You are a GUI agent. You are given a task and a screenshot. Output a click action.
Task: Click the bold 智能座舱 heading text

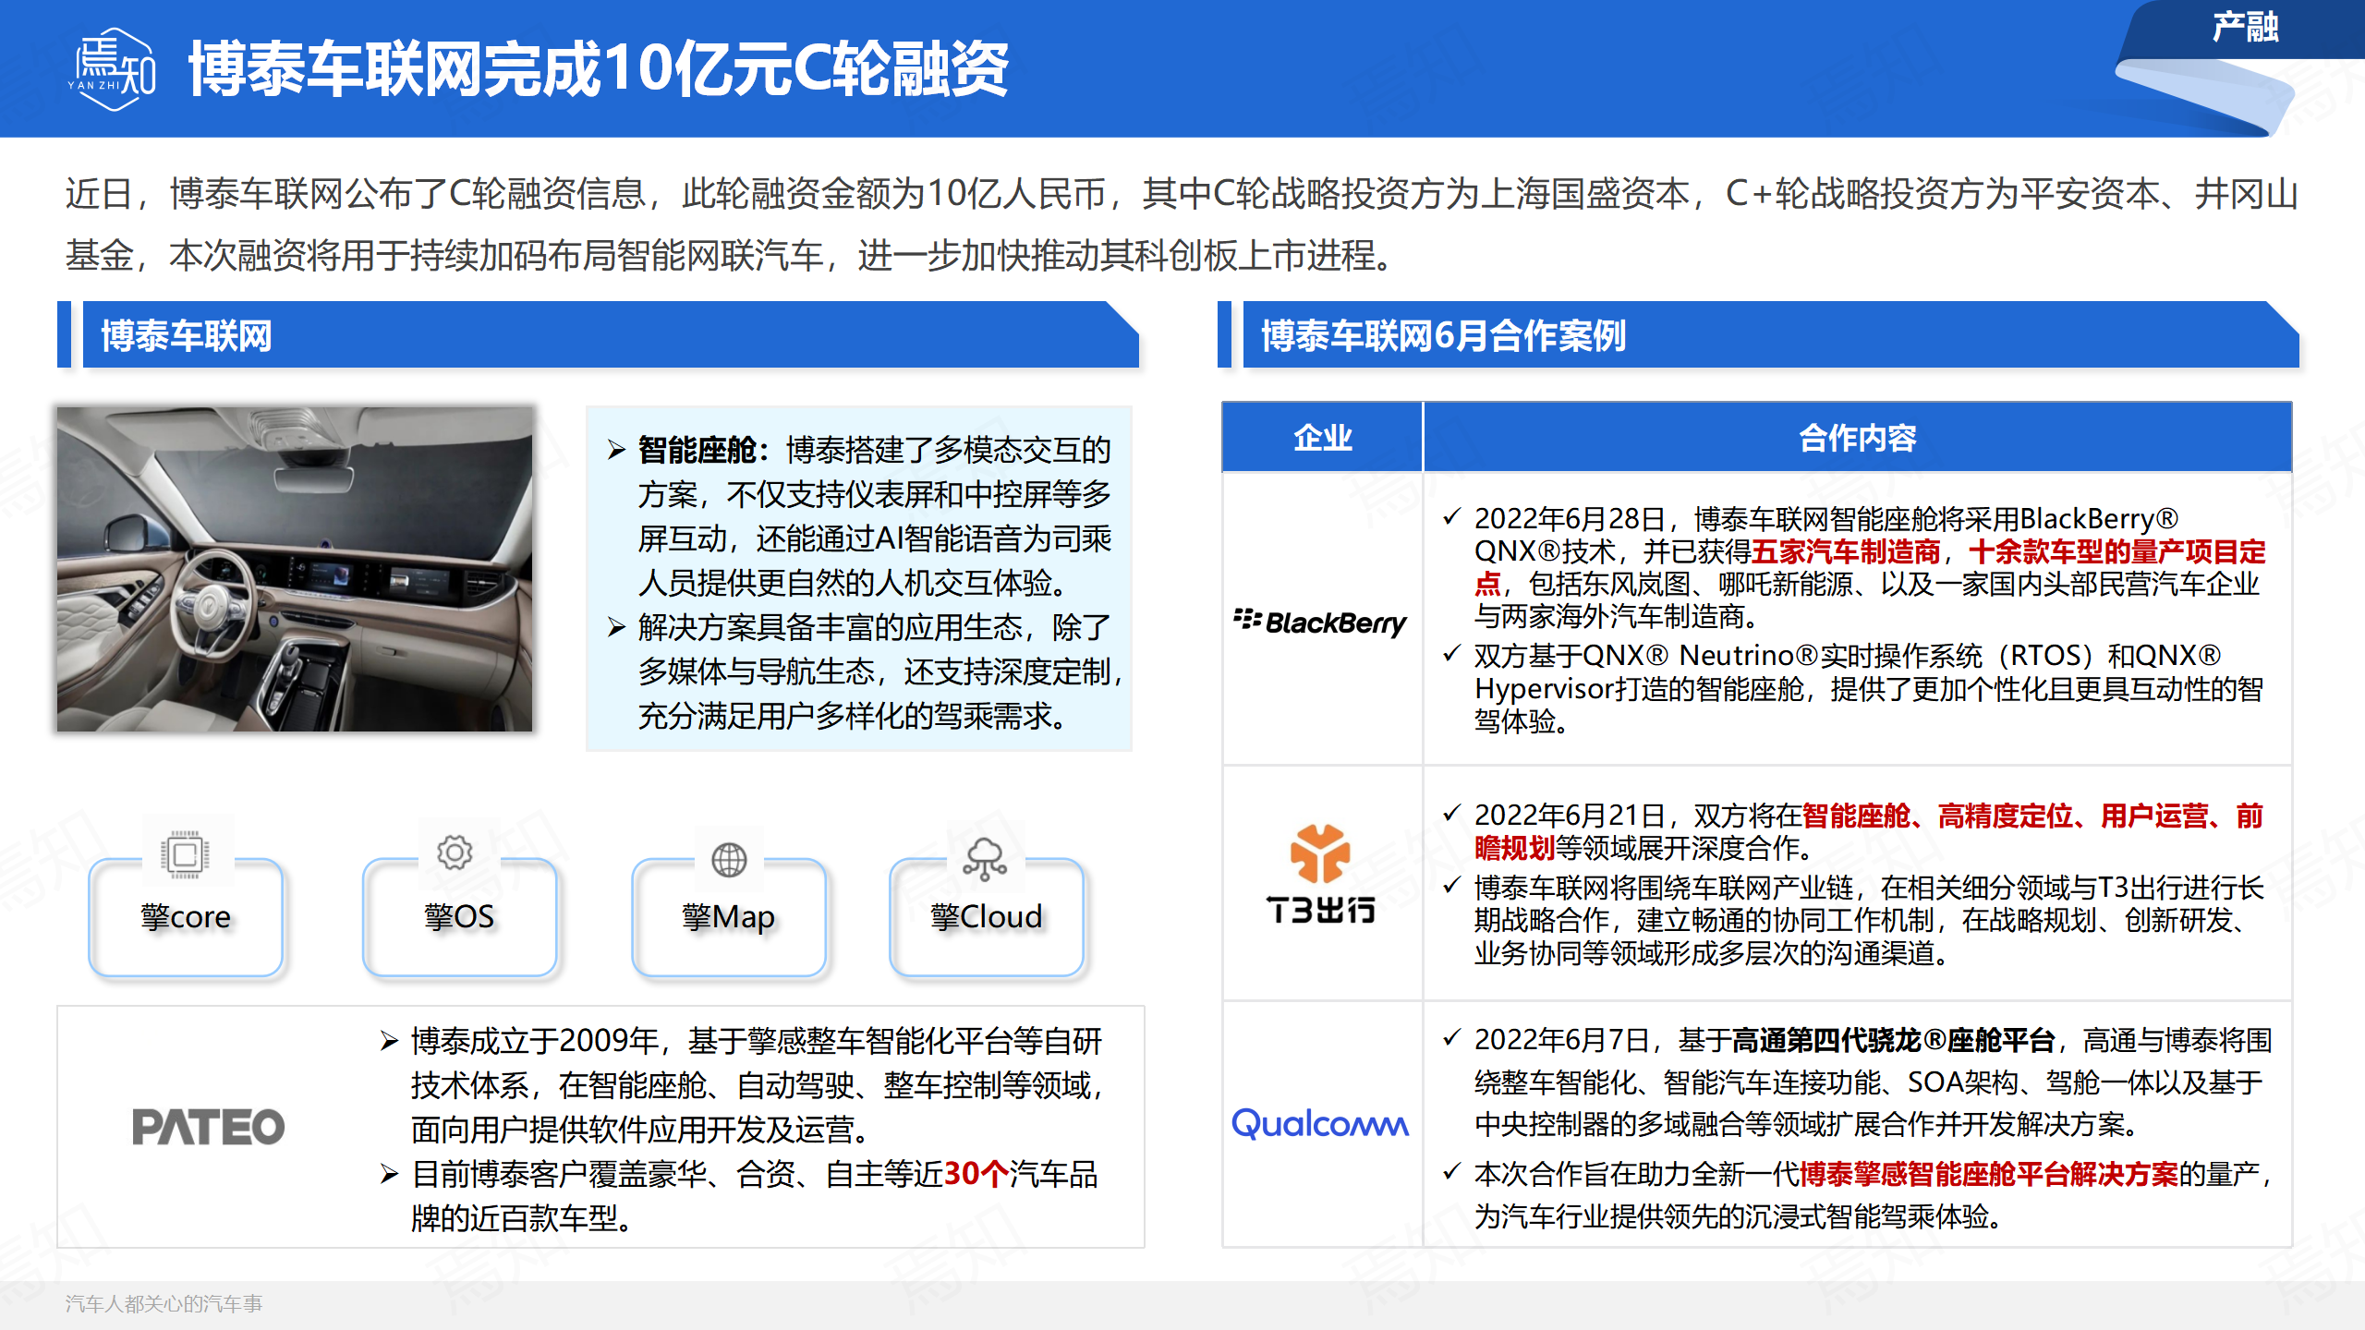697,450
